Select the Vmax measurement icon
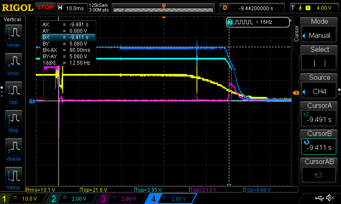Viewport: 341px width, 204px height. 14,33
